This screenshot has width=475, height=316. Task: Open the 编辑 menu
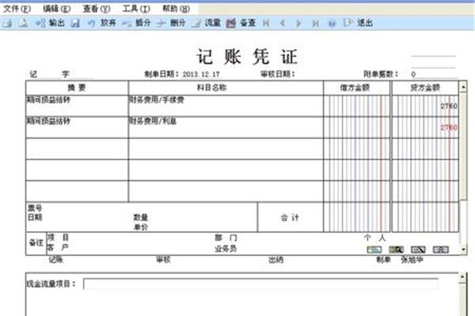tap(57, 9)
